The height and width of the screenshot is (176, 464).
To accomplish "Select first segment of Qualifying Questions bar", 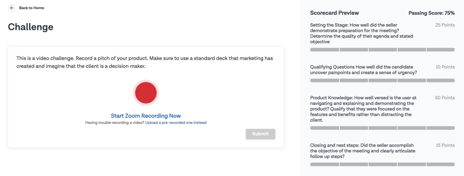I will pos(324,81).
